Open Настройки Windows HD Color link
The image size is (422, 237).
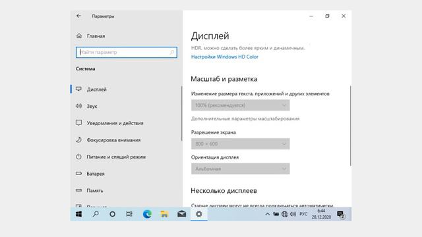point(224,57)
